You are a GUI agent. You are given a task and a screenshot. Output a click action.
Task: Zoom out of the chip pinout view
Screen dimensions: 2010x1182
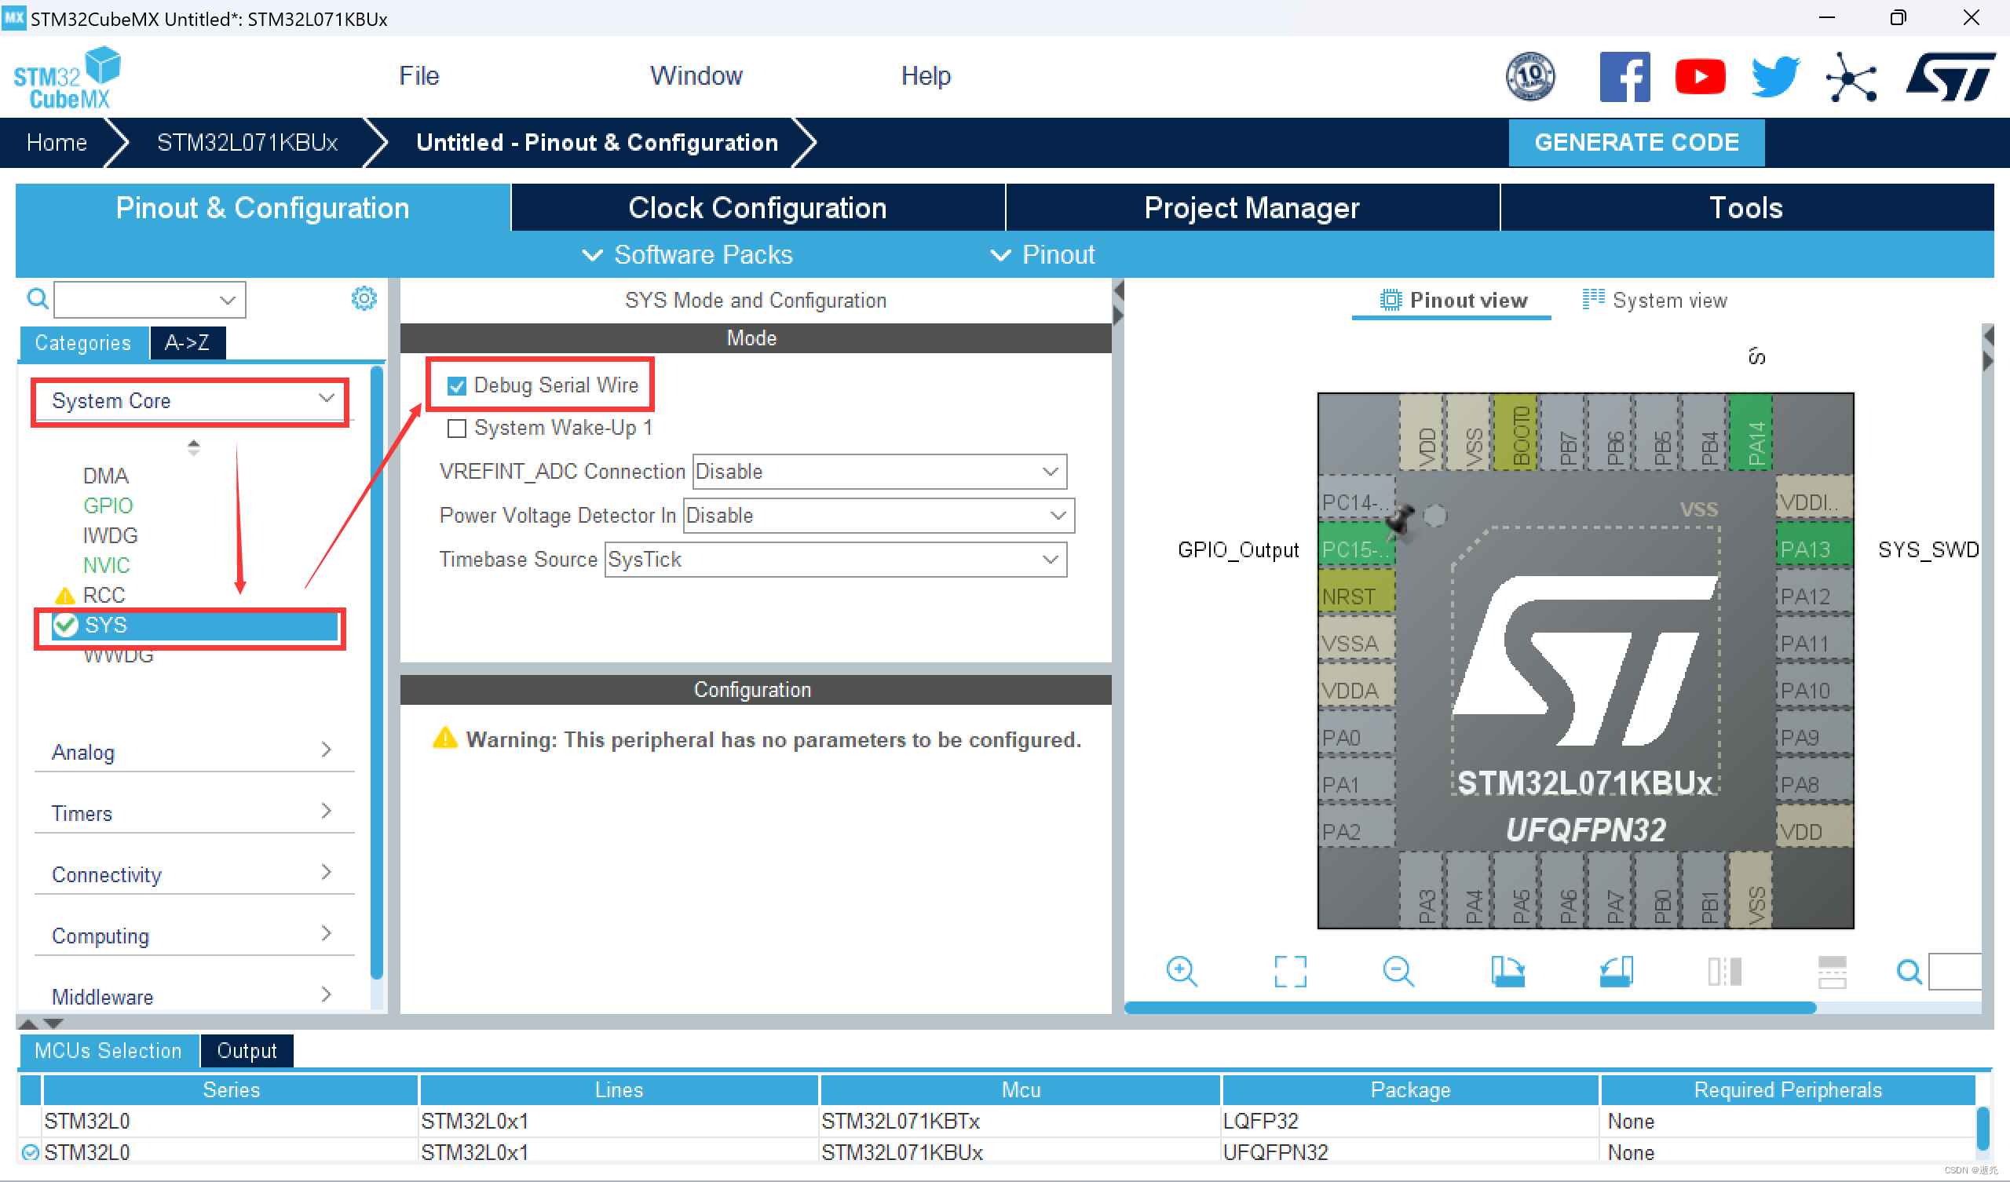click(1398, 972)
